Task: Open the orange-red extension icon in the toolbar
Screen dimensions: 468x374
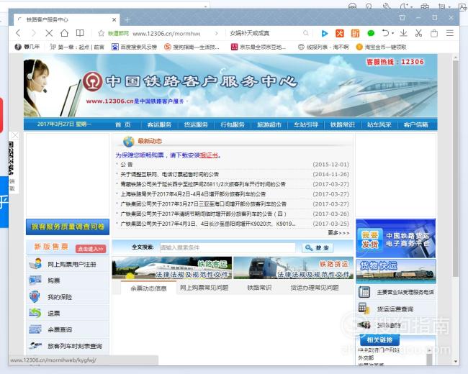Action: coord(340,33)
